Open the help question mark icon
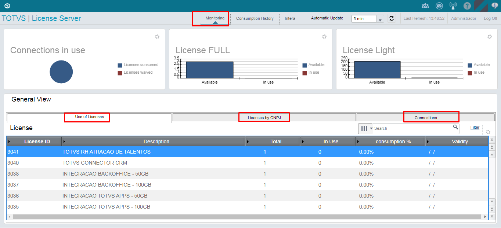Viewport: 501px width, 228px height. [x=467, y=6]
